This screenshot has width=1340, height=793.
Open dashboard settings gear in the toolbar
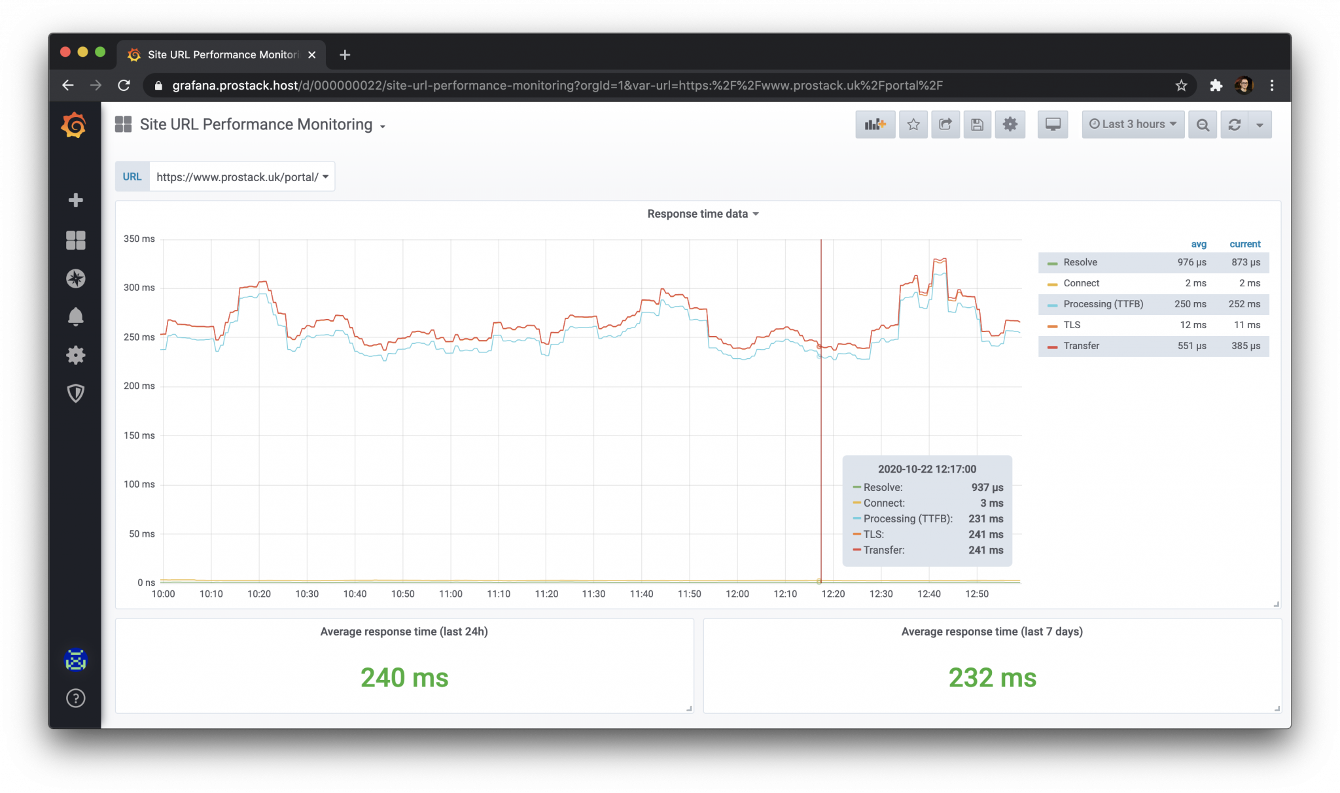coord(1010,124)
